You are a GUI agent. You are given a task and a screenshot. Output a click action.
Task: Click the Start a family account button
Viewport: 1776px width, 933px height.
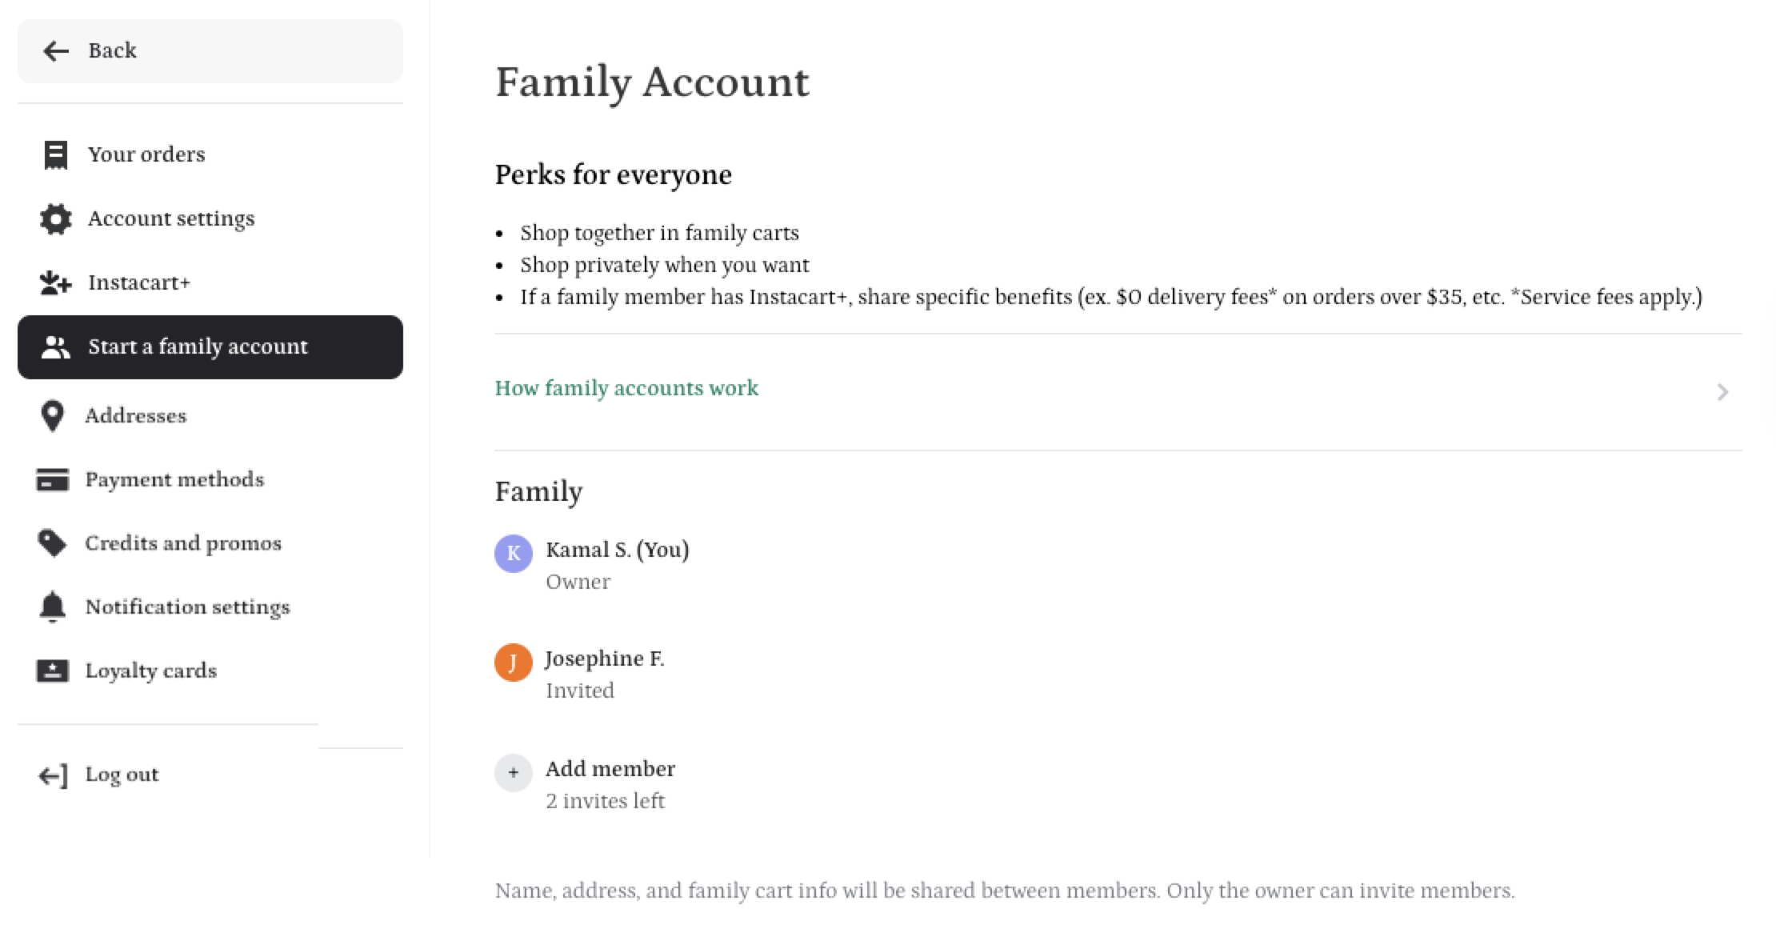(x=210, y=346)
